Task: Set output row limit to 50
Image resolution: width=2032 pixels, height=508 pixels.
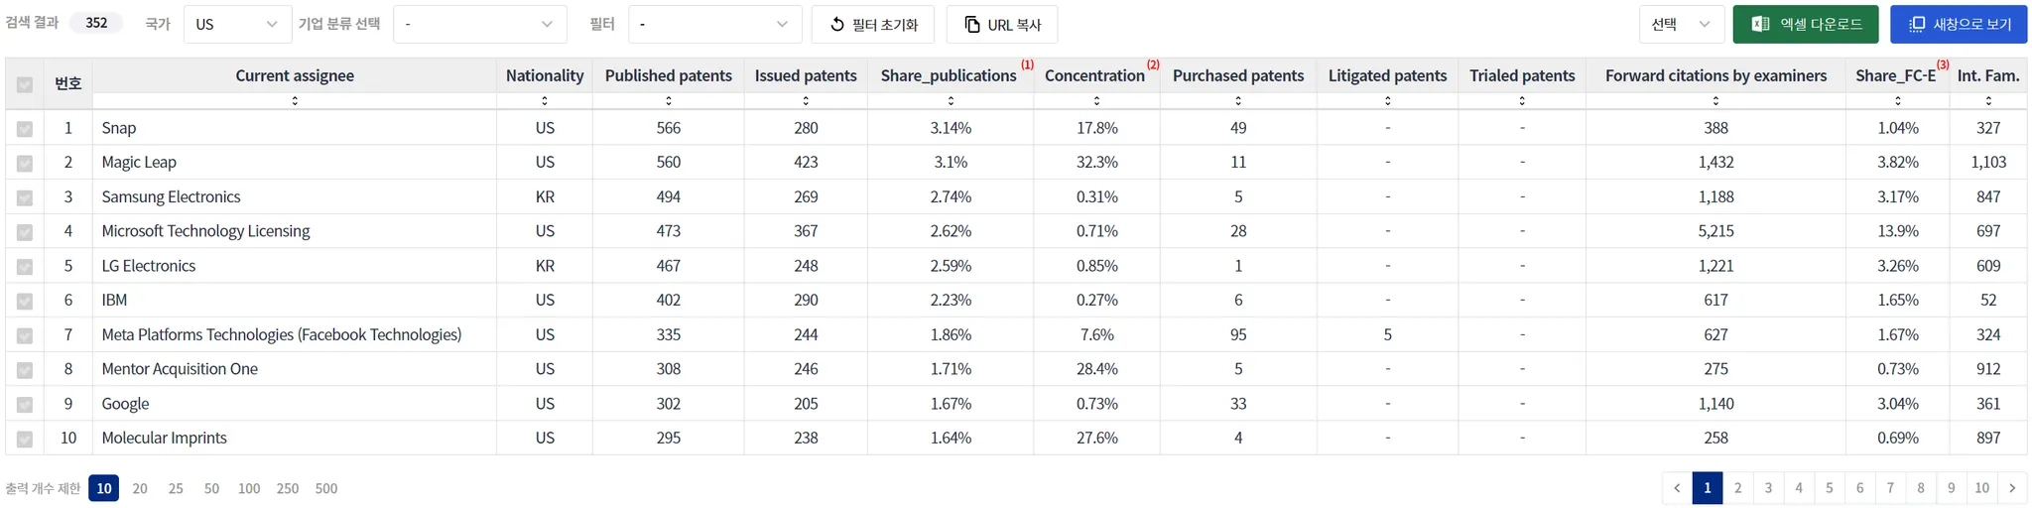Action: coord(211,488)
